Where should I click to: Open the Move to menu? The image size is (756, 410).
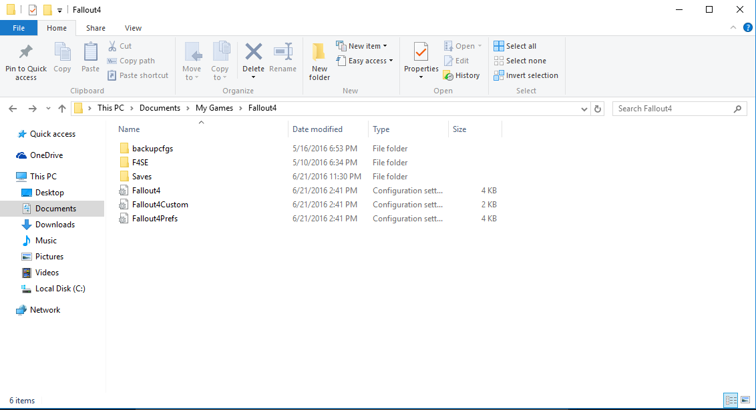pyautogui.click(x=192, y=61)
